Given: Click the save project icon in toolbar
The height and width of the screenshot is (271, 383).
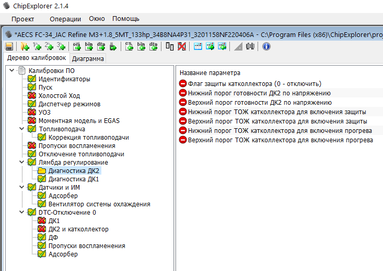Looking at the screenshot, I should point(9,46).
